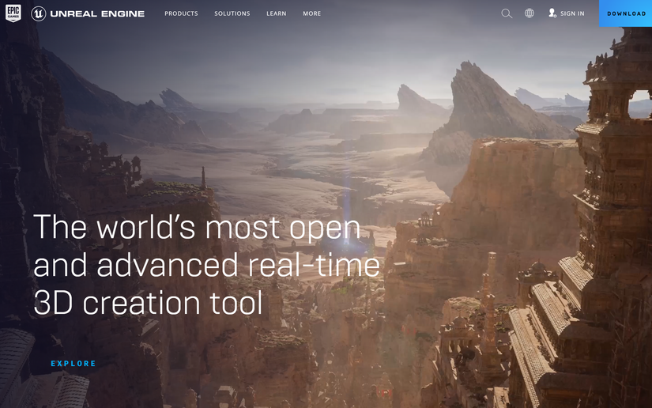Viewport: 652px width, 408px height.
Task: Click the Unreal Engine circular logo
Action: tap(38, 13)
